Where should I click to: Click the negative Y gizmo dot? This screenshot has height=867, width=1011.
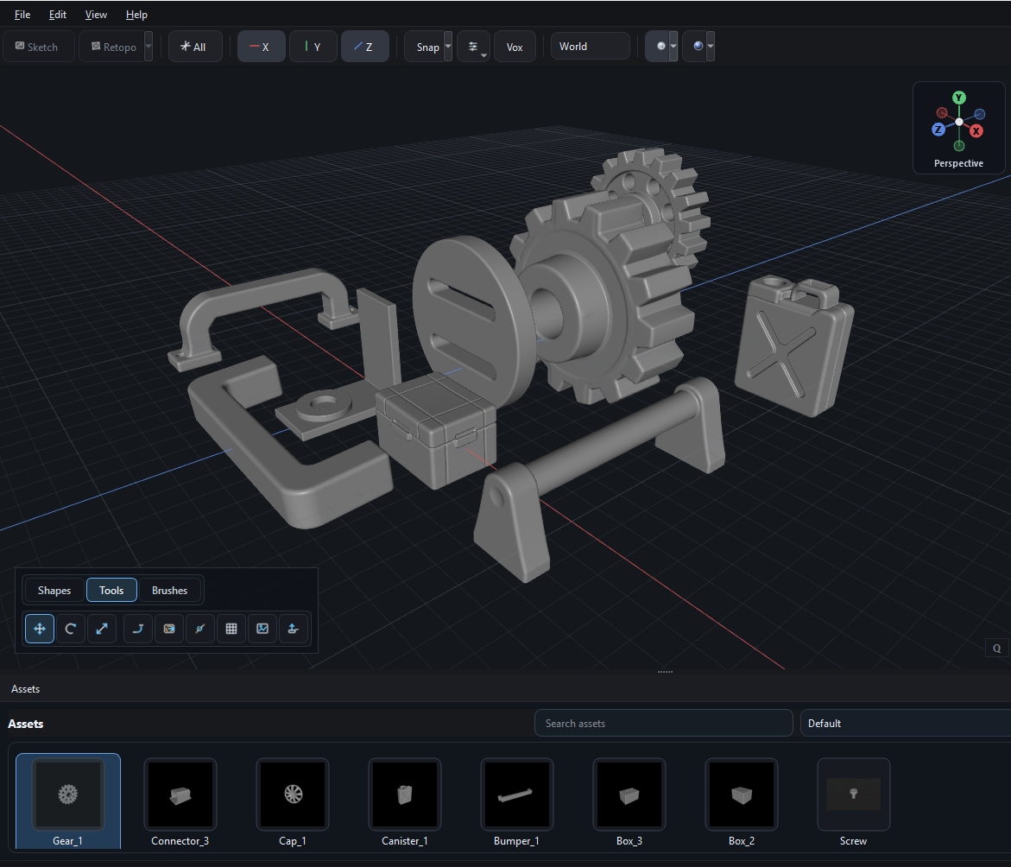point(959,146)
